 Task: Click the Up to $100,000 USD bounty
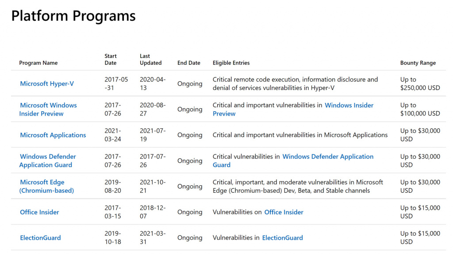click(420, 109)
